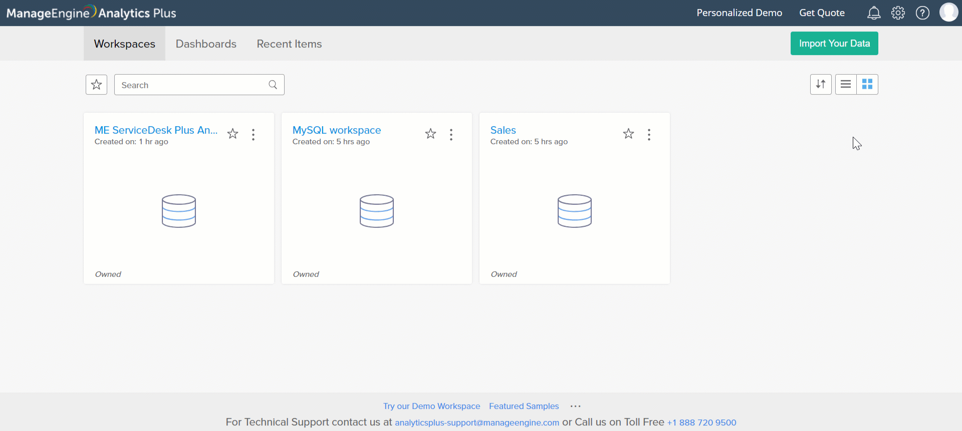Mark MySQL workspace as favorite

(x=430, y=134)
